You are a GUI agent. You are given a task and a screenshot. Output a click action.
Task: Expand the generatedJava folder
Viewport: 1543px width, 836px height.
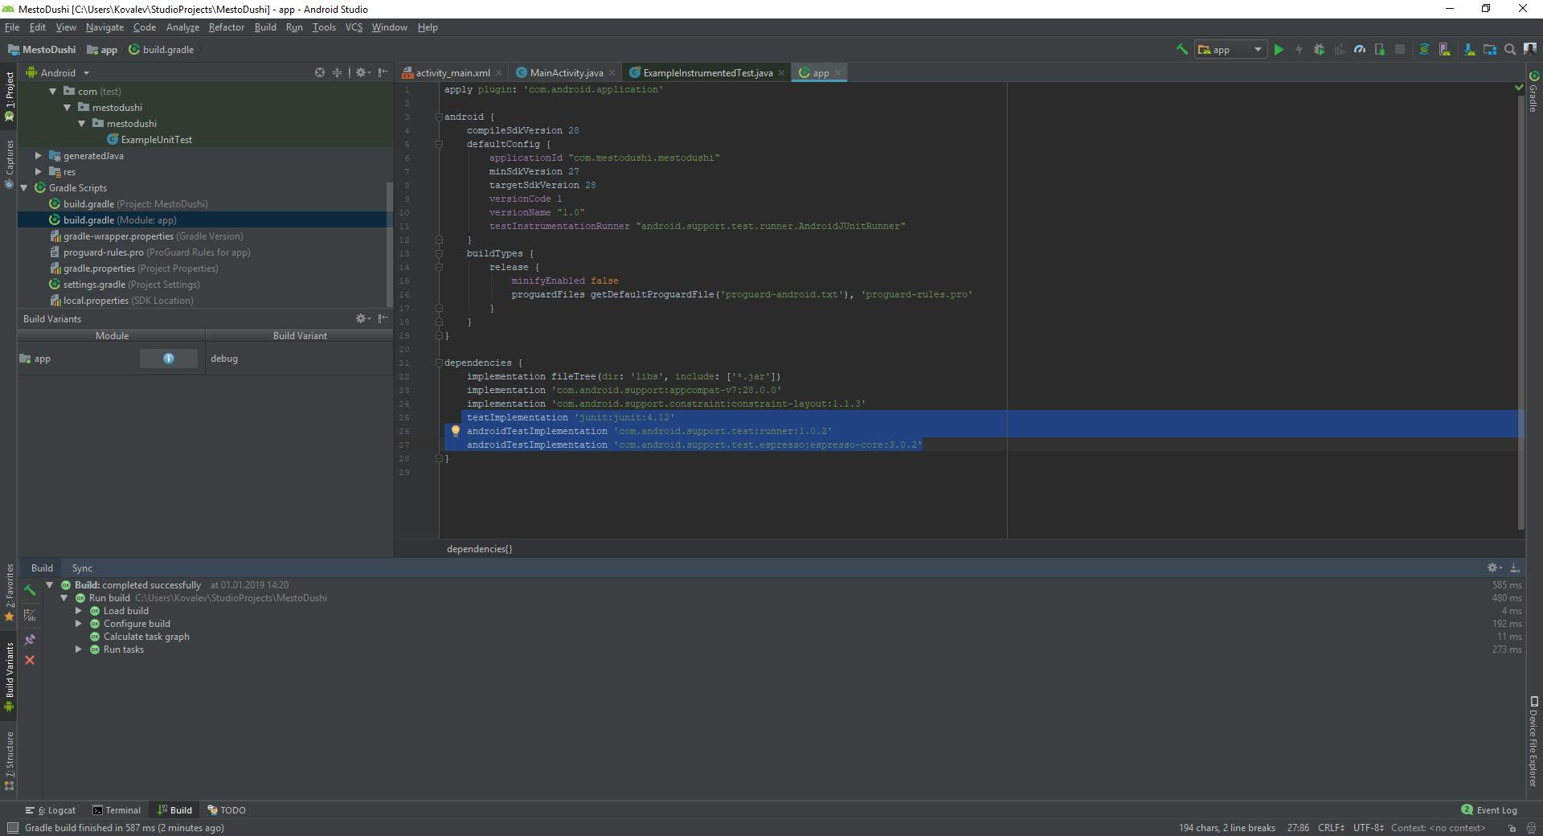(x=39, y=156)
